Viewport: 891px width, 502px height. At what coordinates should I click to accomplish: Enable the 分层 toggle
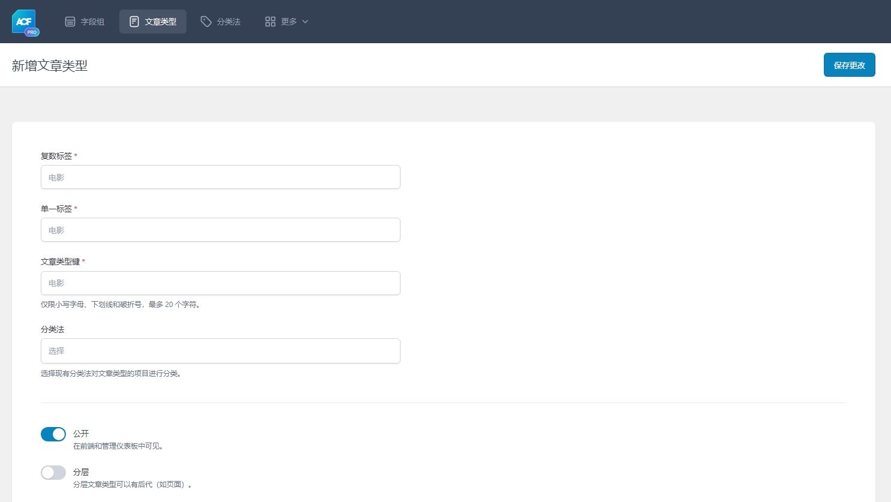(x=53, y=473)
